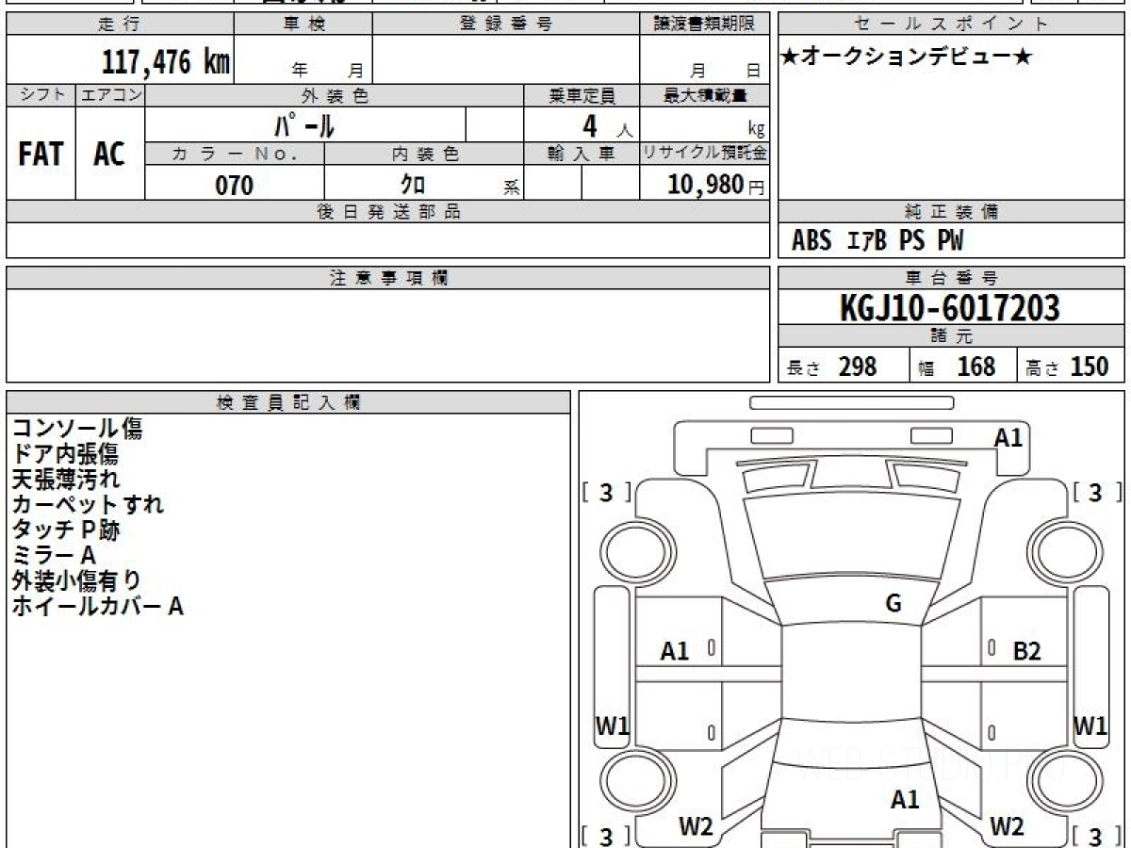Click the mileage value 117,476 km
Image resolution: width=1131 pixels, height=848 pixels.
[x=165, y=62]
